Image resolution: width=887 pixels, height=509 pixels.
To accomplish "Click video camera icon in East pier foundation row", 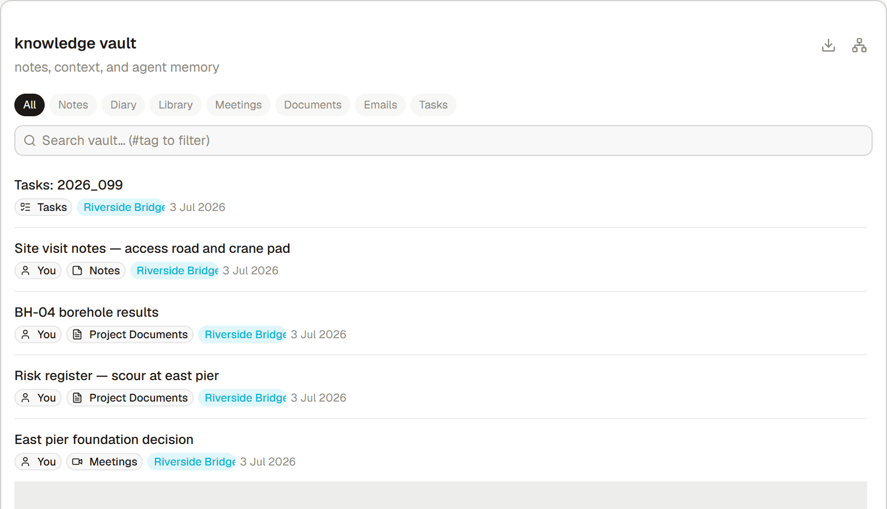I will tap(77, 462).
